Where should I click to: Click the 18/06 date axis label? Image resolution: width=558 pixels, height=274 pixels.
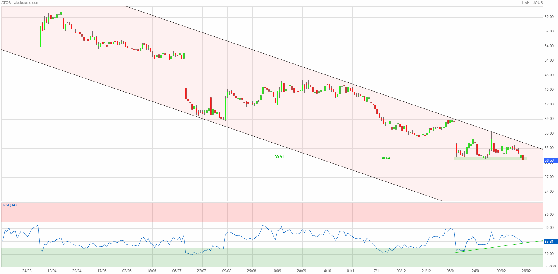pos(151,271)
